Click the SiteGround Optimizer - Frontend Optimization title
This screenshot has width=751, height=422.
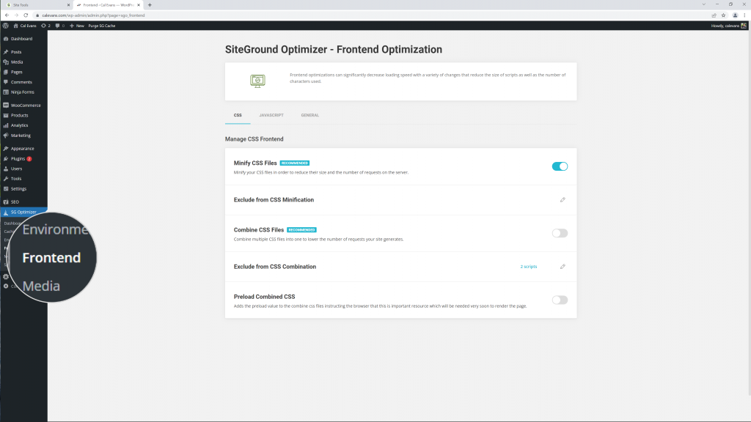334,49
